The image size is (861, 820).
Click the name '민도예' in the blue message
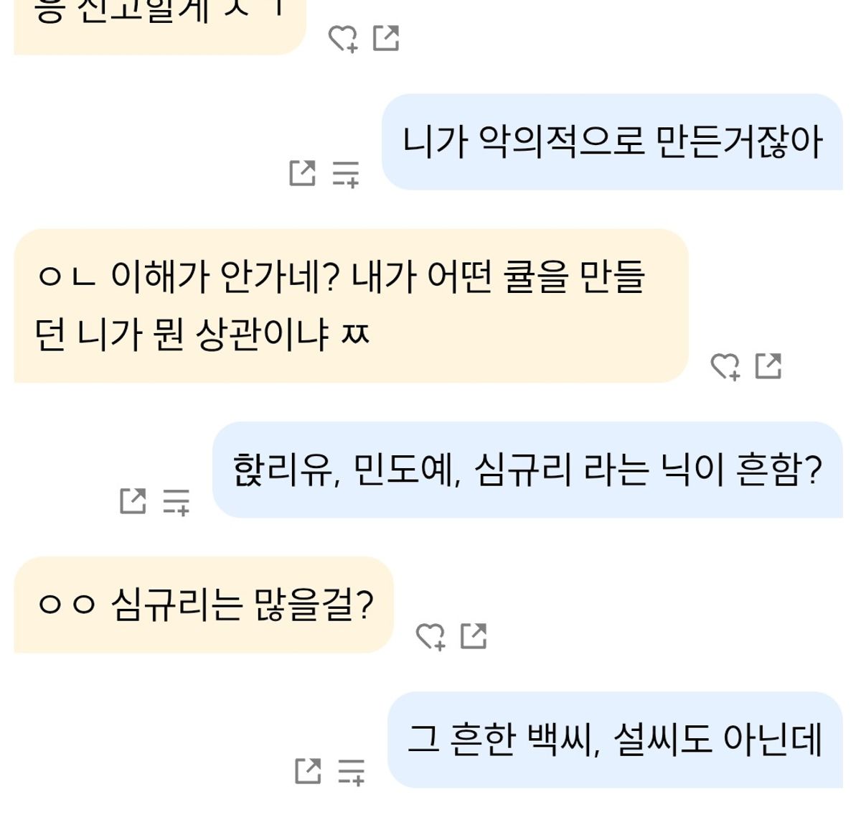(x=405, y=470)
